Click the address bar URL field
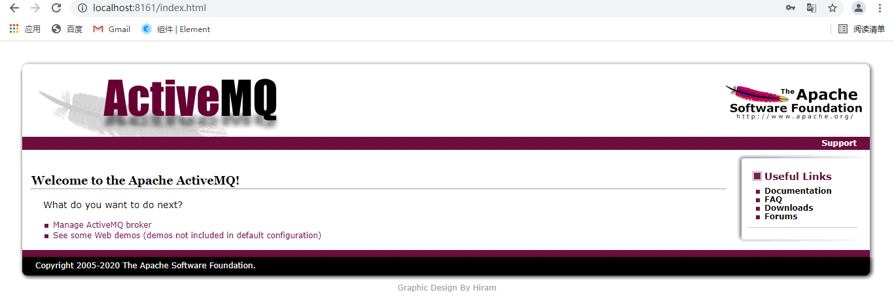The image size is (894, 303). 425,8
